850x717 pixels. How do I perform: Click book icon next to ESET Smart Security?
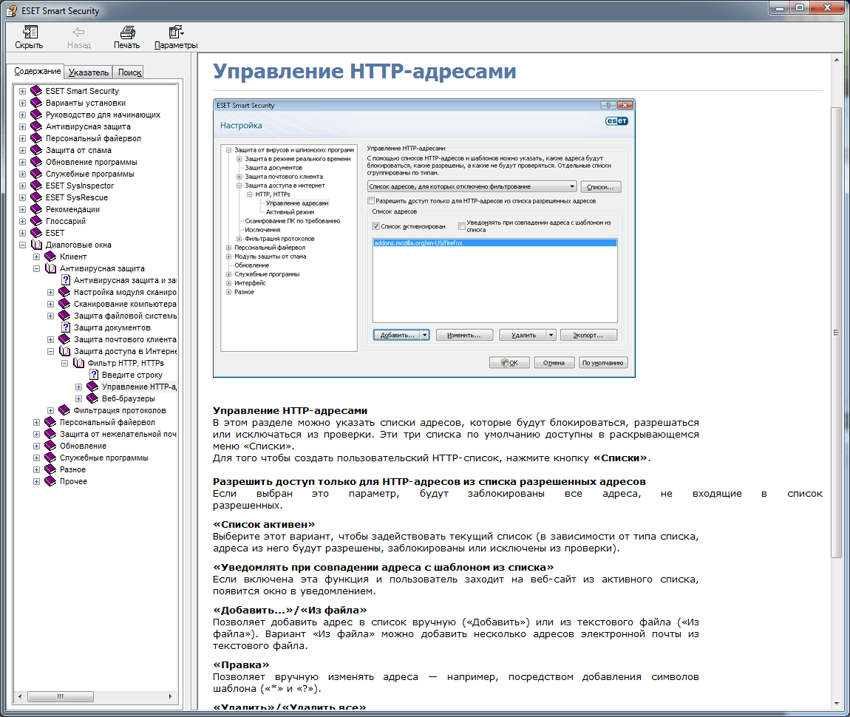[x=36, y=91]
